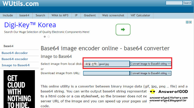Viewport: 194px width, 108px height.
Task: Click the Convert button beside good.jpg
Action: (x=151, y=64)
